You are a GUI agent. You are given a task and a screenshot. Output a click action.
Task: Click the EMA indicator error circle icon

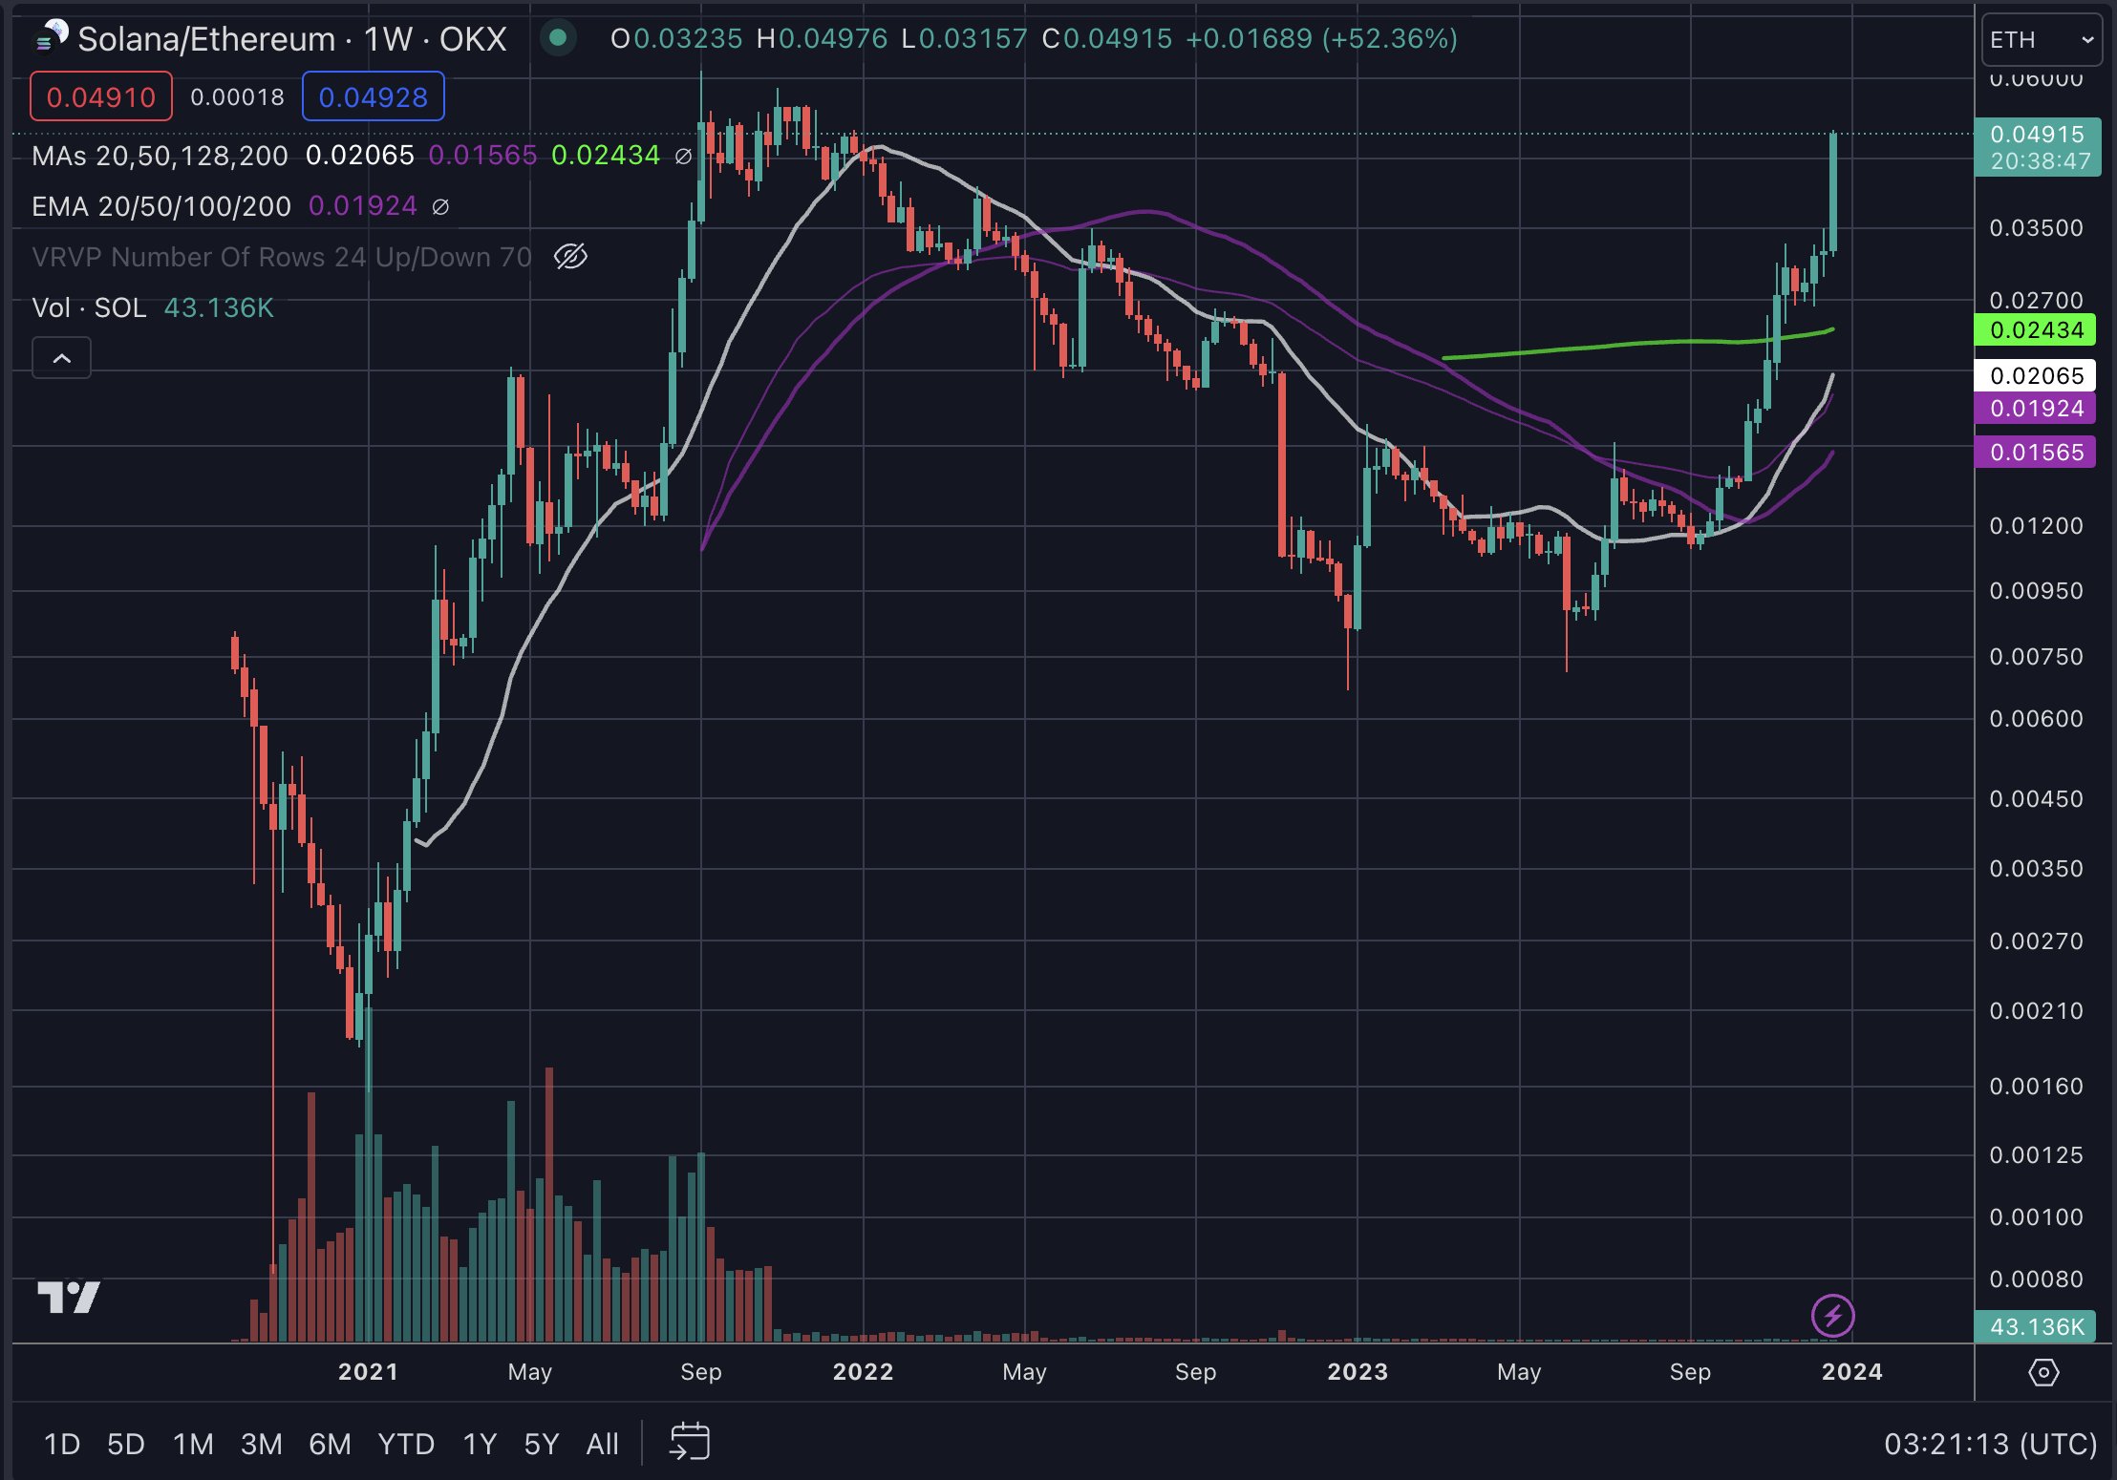coord(440,206)
